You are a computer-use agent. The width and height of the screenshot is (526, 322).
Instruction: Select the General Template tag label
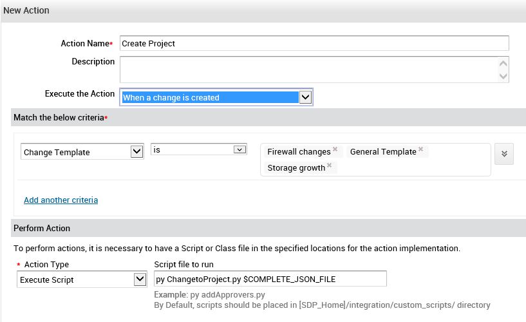383,152
